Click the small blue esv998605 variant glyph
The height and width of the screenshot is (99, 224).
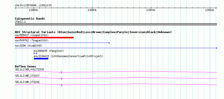[x=35, y=53]
